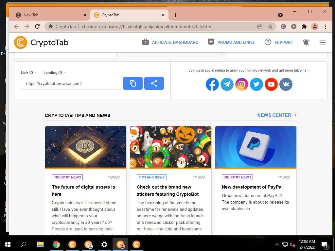Click the cryptotabbrowser.com link field
335x251 pixels.
coord(71,83)
